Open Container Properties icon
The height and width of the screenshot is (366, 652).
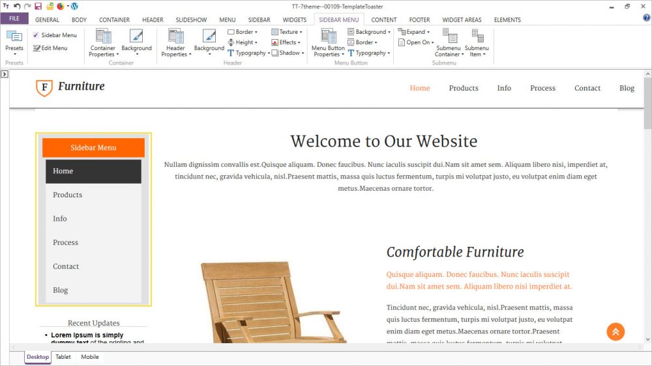coord(103,36)
